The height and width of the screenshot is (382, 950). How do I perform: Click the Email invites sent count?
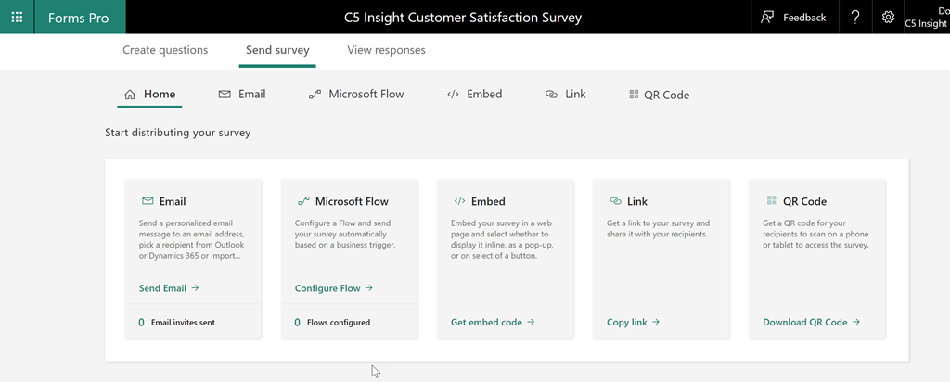point(141,323)
